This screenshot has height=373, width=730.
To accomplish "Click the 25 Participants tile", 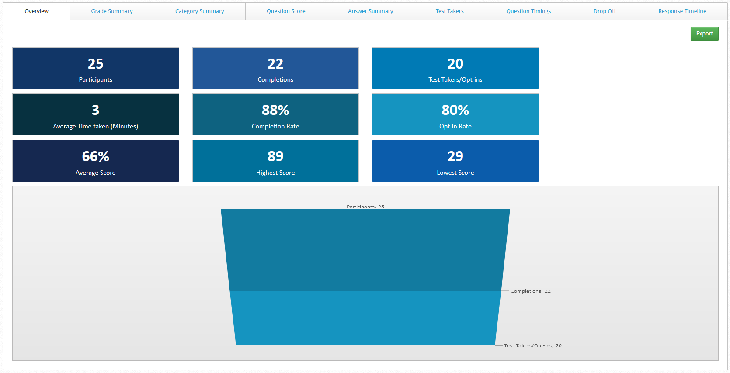I will coord(96,68).
